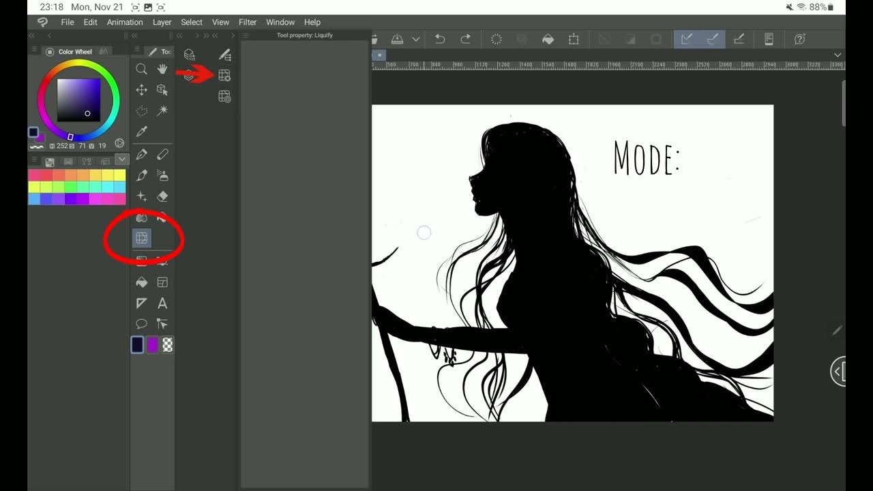Screen dimensions: 873x491
Task: Click the Clear dotted circle icon
Action: click(497, 40)
